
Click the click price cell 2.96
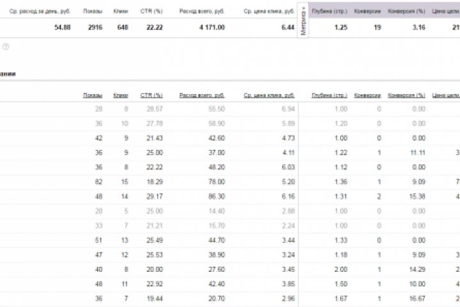(x=288, y=299)
